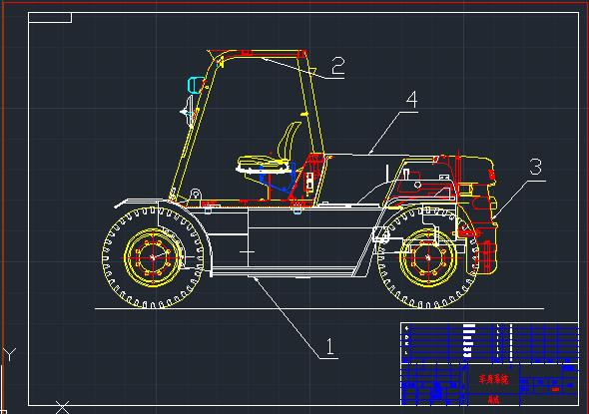Select callout number 3 label

536,167
